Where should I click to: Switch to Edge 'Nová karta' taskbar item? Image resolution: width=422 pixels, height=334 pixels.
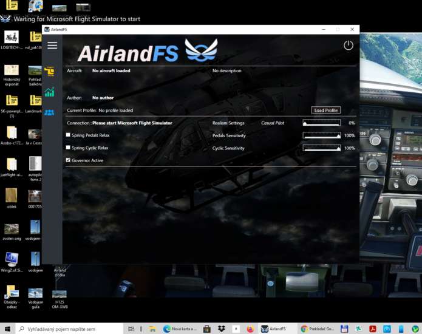pos(180,329)
